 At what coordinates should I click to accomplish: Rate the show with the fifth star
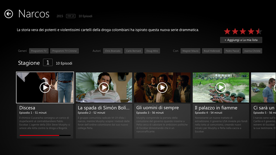point(259,31)
